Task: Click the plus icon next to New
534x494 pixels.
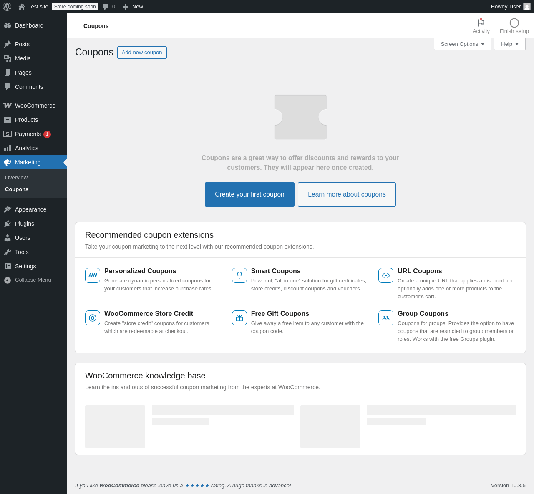Action: coord(126,7)
